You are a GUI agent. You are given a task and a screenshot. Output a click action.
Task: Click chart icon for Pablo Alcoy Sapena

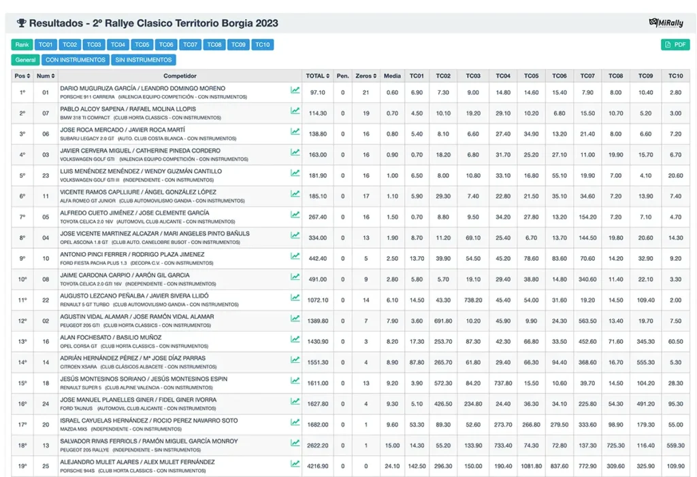pyautogui.click(x=295, y=111)
